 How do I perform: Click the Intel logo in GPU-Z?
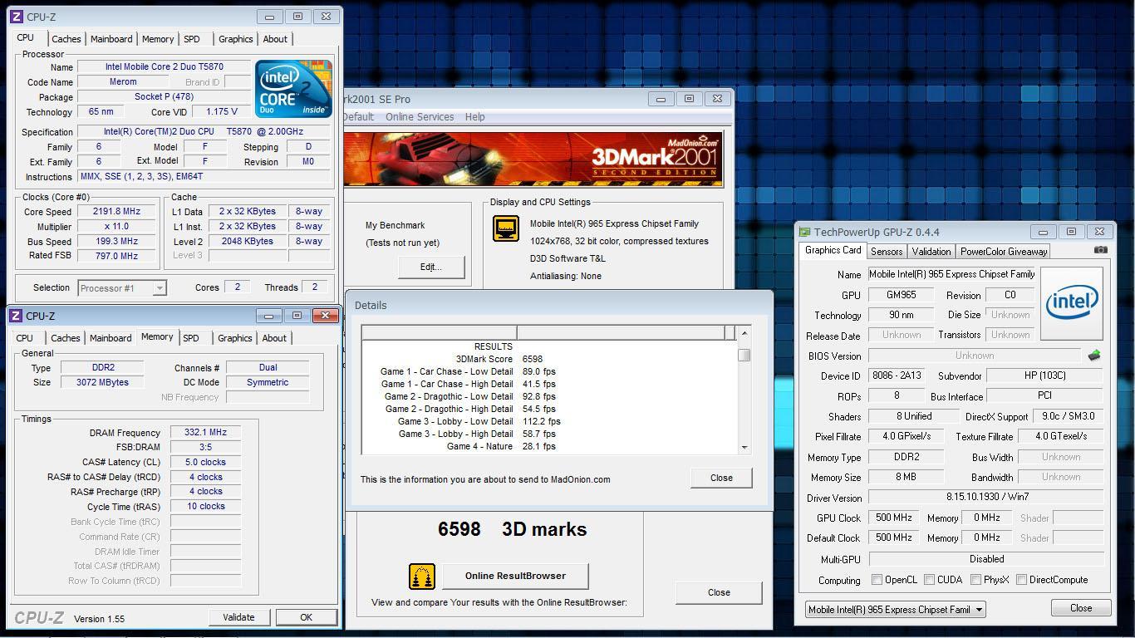click(1072, 303)
